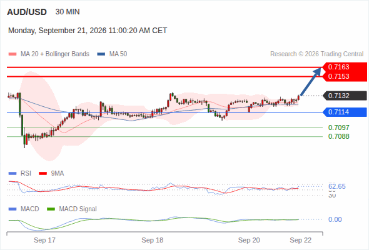Click the 0.7153 resistance price tag
The image size is (369, 250).
coord(345,76)
